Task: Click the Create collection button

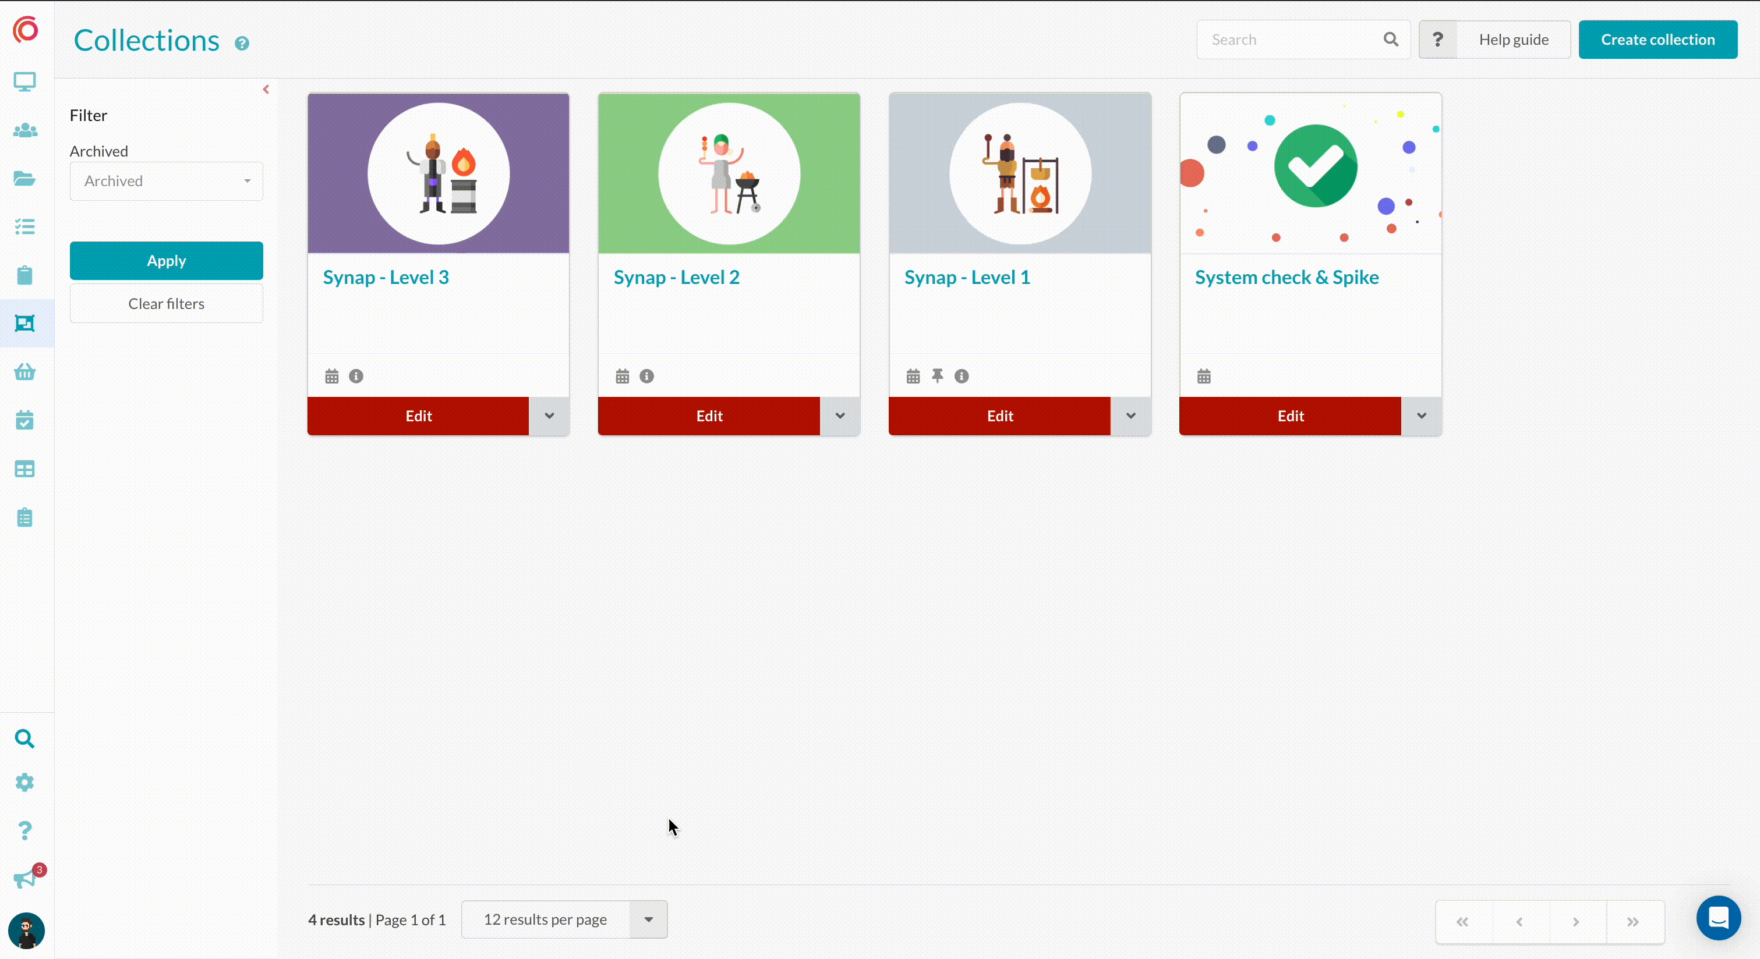Action: 1657,40
